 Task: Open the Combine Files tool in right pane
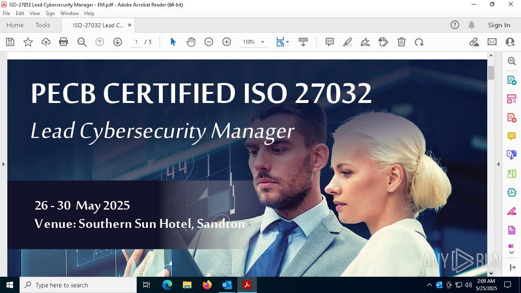pyautogui.click(x=512, y=155)
